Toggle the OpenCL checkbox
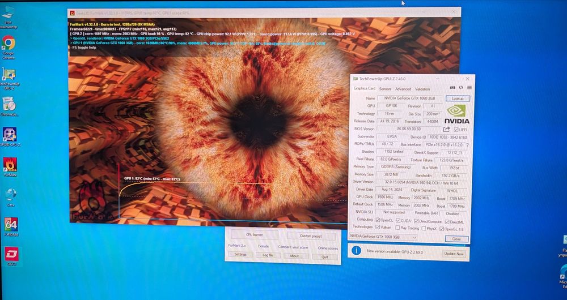This screenshot has width=567, height=300. [x=378, y=220]
